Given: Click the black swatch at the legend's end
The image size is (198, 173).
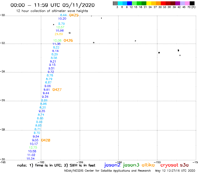Looking at the screenshot, I should (x=192, y=3).
